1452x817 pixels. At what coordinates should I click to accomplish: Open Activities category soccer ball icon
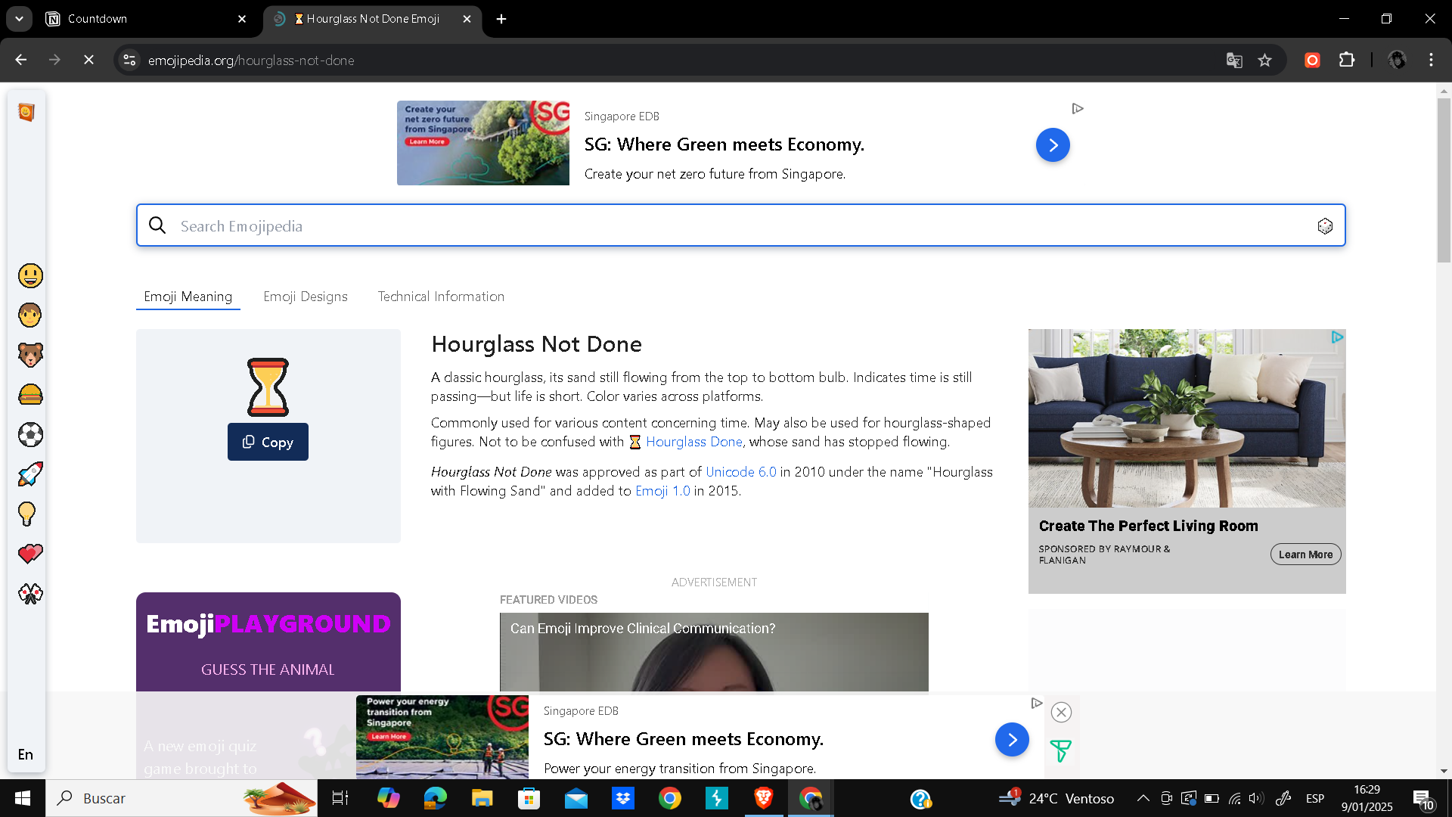tap(30, 435)
